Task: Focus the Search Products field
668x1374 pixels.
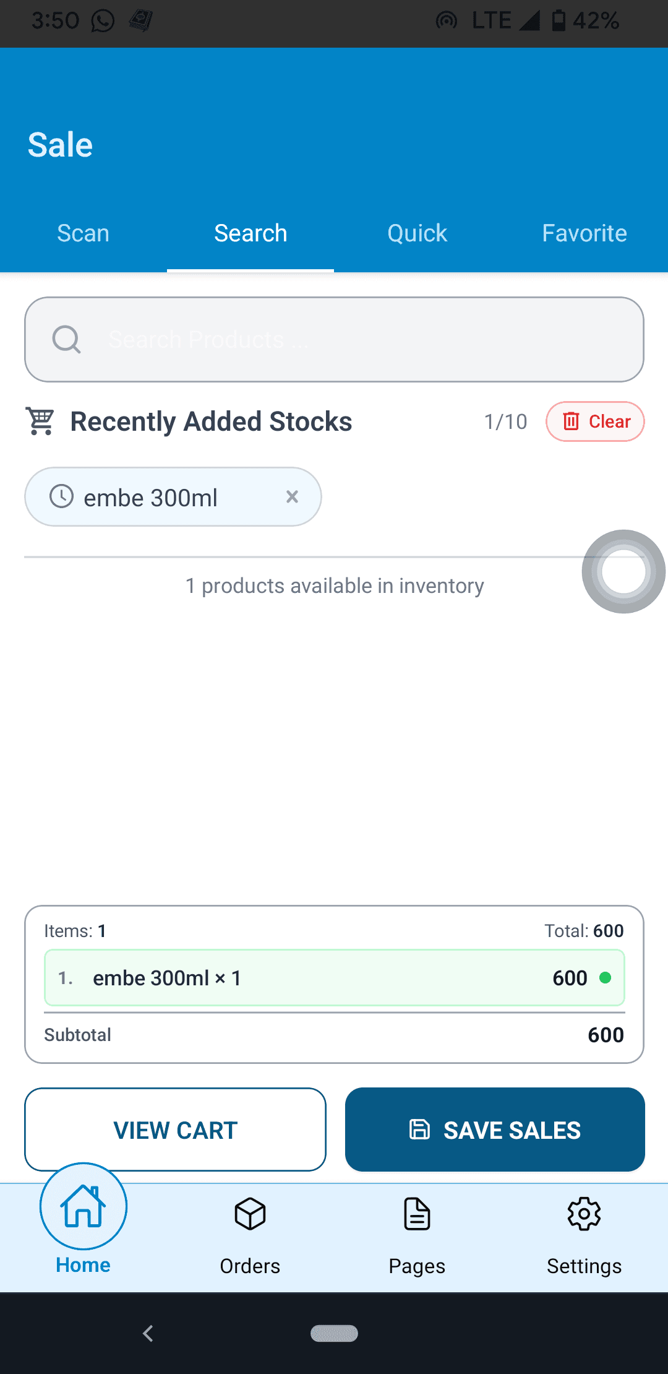Action: [x=359, y=339]
